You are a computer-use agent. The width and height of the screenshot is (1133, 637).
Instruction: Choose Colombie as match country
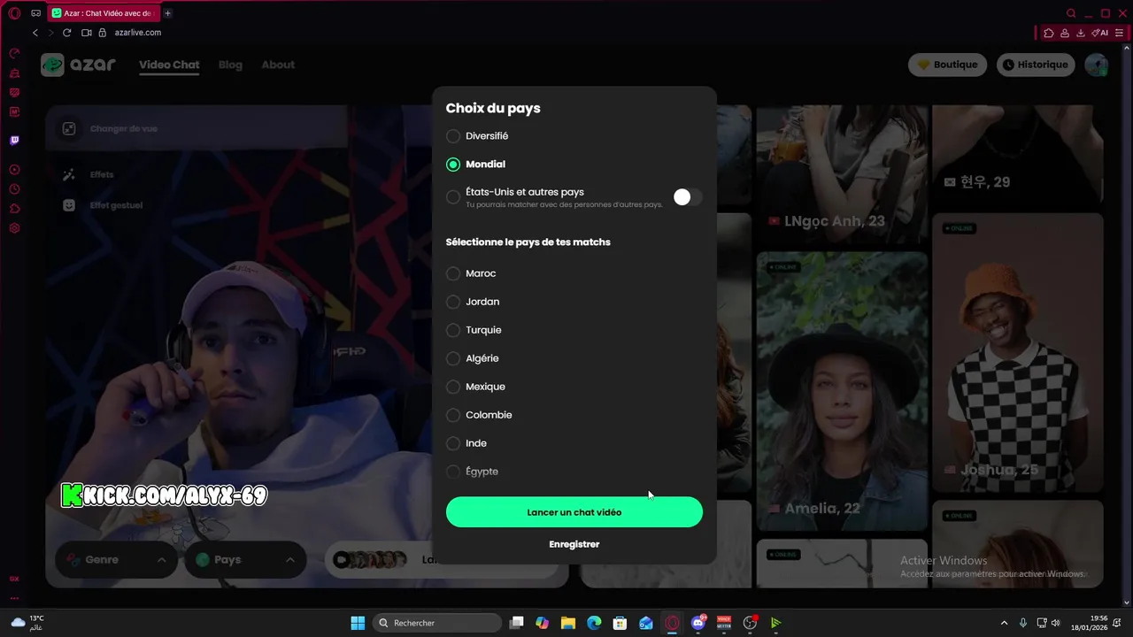point(453,415)
